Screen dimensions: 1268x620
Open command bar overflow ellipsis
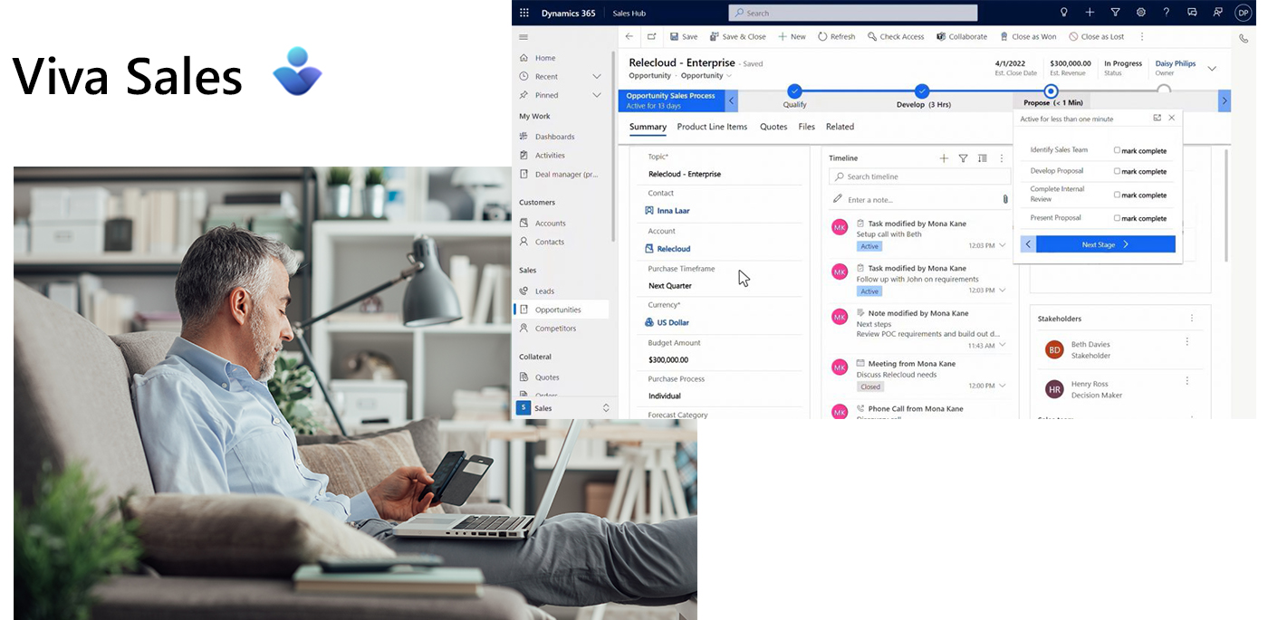click(1142, 37)
